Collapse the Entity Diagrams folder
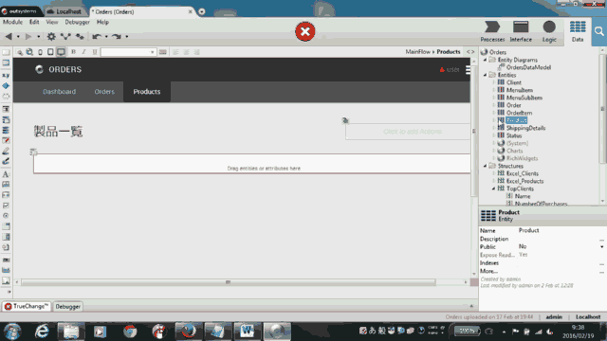 485,60
